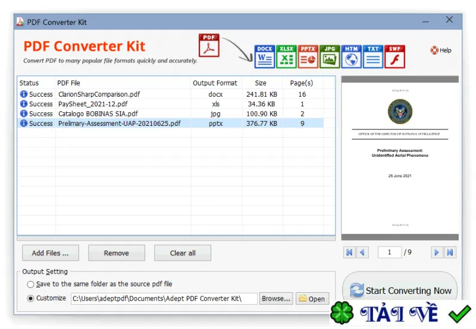
Task: Select the SWF output format icon
Action: pos(394,56)
